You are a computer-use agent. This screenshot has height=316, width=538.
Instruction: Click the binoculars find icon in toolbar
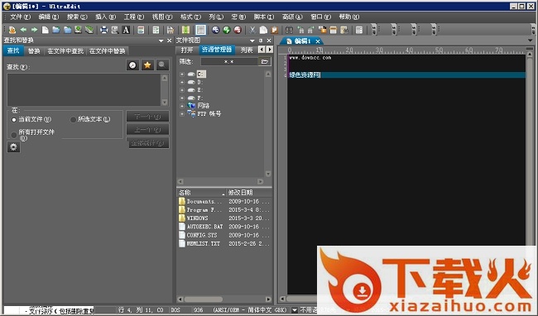(x=289, y=30)
